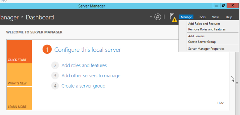Image resolution: width=240 pixels, height=115 pixels.
Task: Open the Notifications flag with warning
Action: pyautogui.click(x=173, y=18)
